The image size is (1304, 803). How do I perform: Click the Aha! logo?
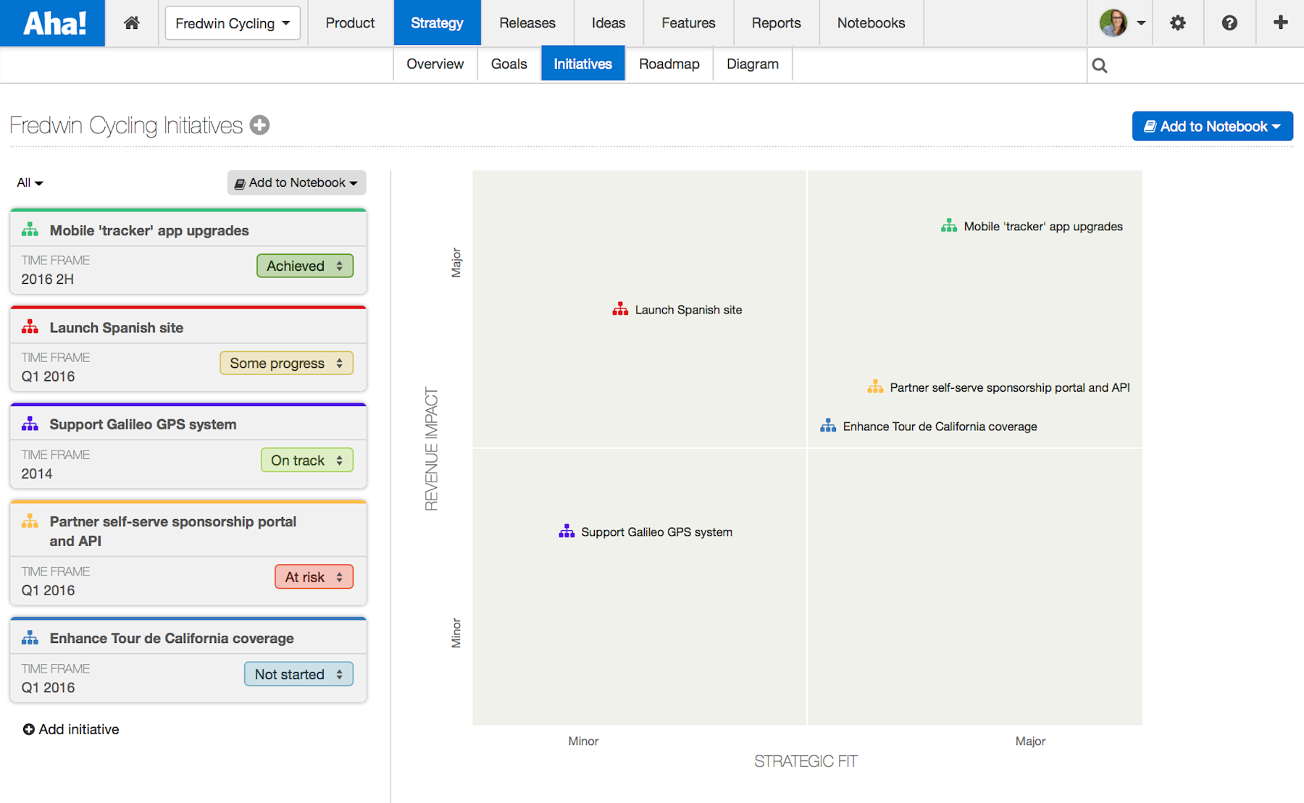point(51,22)
